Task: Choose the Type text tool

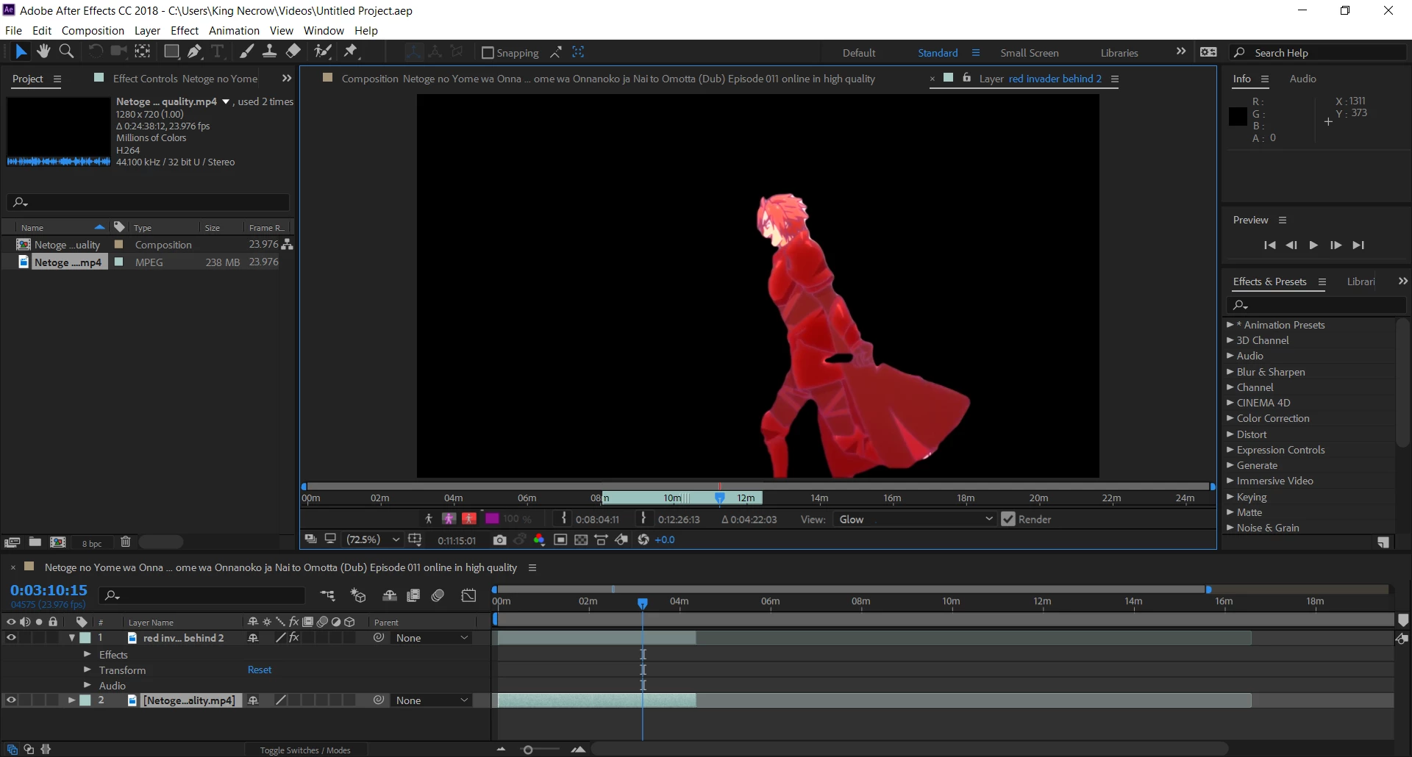Action: [x=218, y=51]
